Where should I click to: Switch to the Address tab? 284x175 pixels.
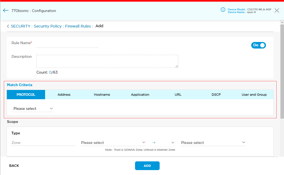point(64,95)
